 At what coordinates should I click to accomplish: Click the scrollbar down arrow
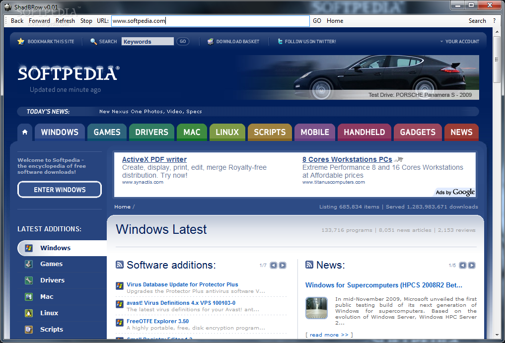pos(497,335)
